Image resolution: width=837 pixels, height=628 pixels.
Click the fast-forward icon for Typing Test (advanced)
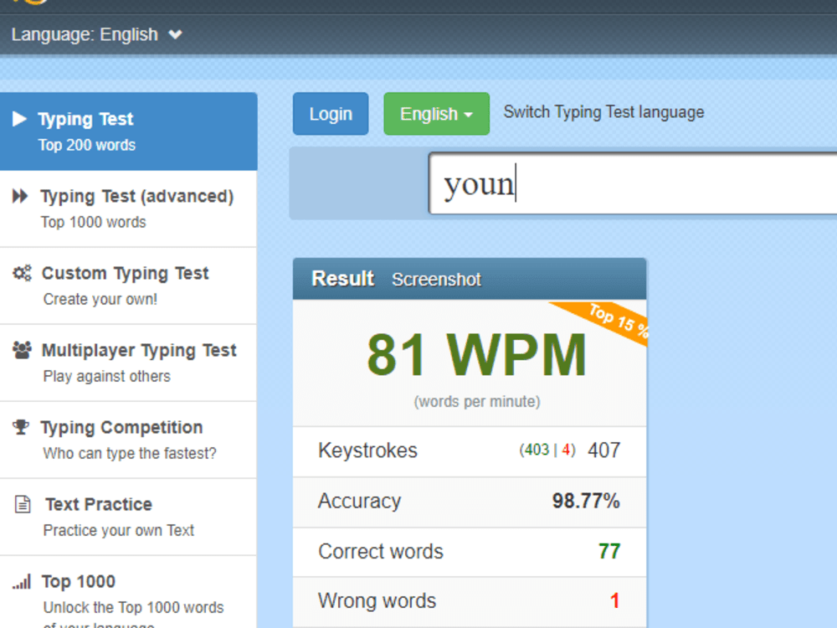tap(20, 196)
